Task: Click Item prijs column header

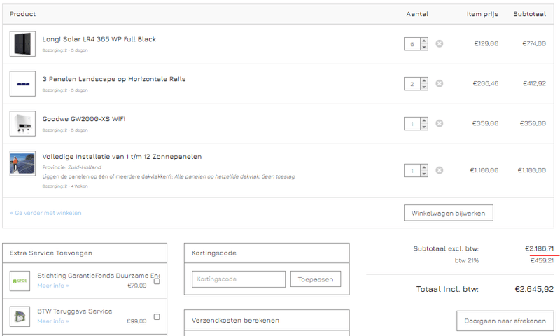Action: (x=482, y=14)
